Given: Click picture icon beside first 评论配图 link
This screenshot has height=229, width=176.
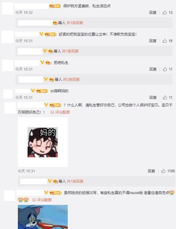Looking at the screenshot, I should (x=52, y=112).
